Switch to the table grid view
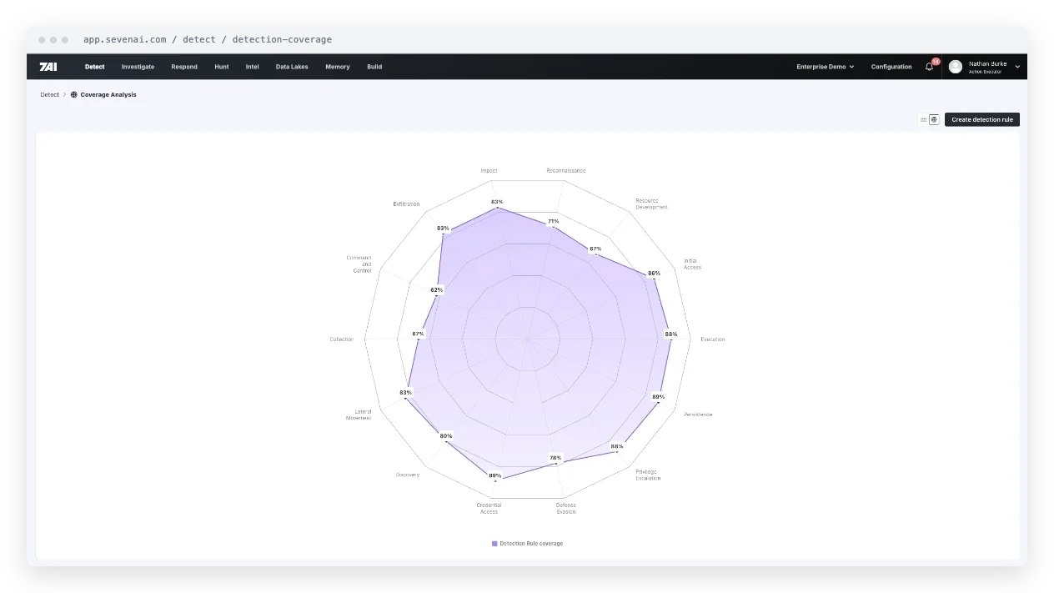1054x593 pixels. [x=924, y=120]
